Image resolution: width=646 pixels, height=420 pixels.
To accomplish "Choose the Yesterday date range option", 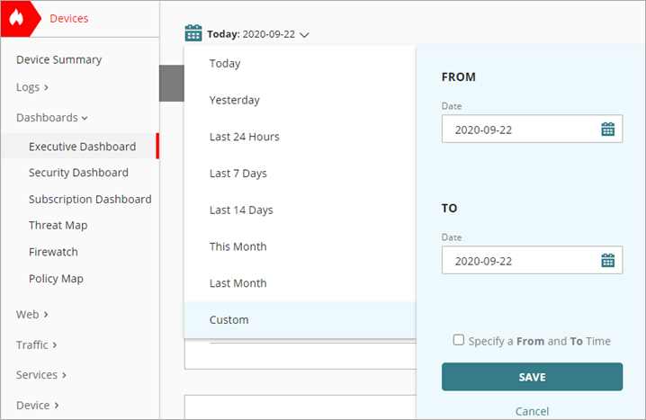I will [x=234, y=100].
